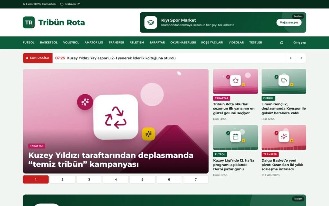Image resolution: width=329 pixels, height=206 pixels.
Task: Click the TRANSFER tag on Dalga Basket card
Action: coord(270,154)
